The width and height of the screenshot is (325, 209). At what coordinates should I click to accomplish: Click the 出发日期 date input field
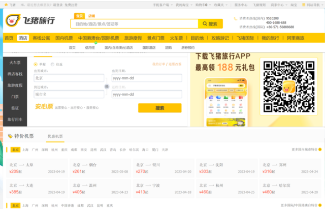click(147, 78)
